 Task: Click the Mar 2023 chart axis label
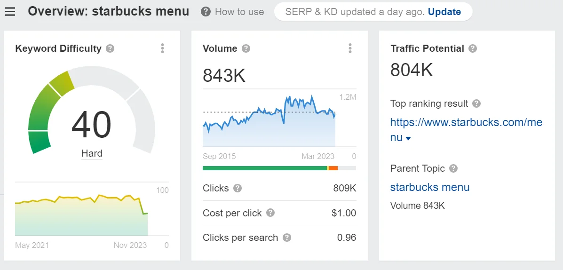pyautogui.click(x=318, y=157)
